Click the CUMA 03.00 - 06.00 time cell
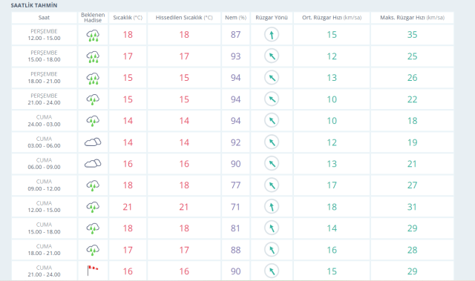 (44, 142)
